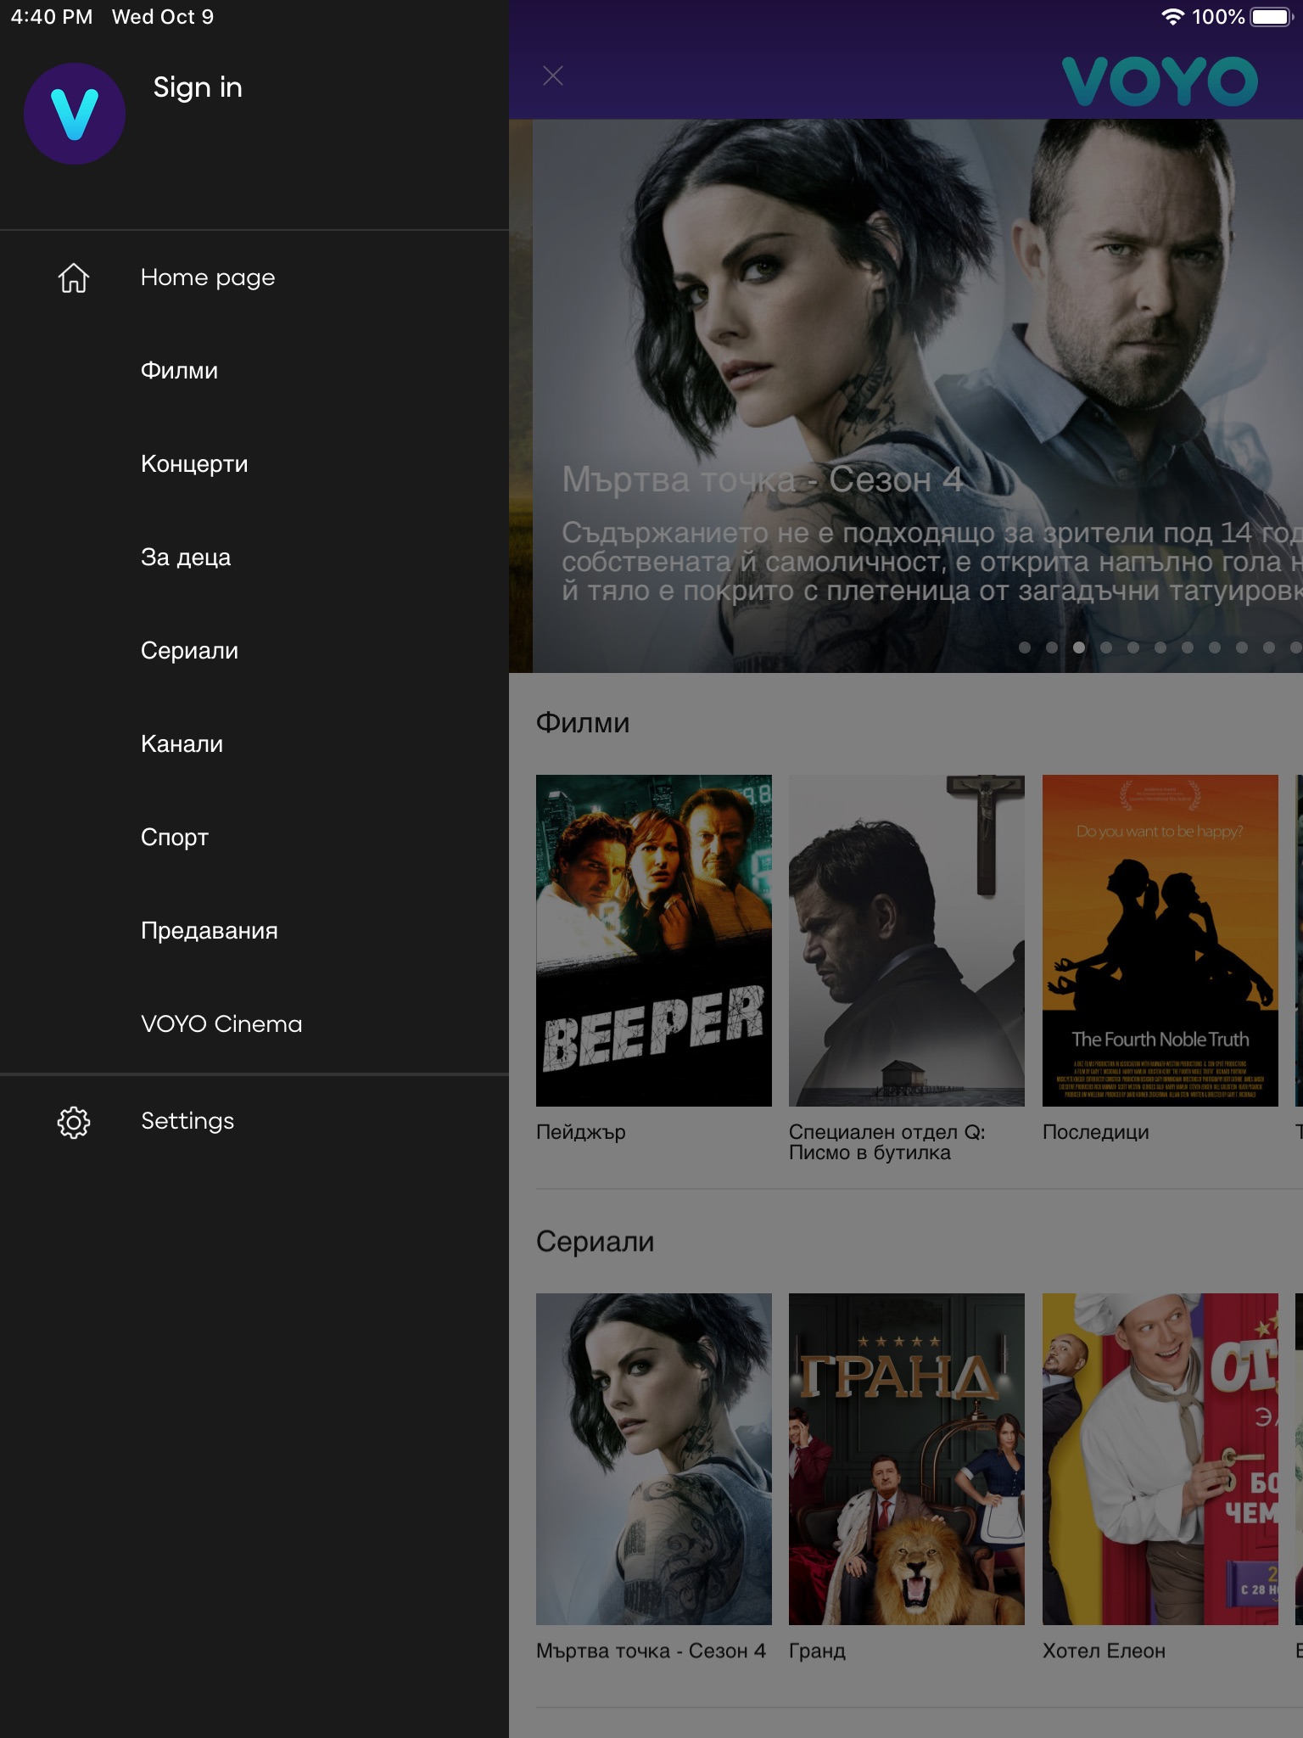Viewport: 1303px width, 1738px height.
Task: Select the fifth carousel page dot
Action: (x=1133, y=648)
